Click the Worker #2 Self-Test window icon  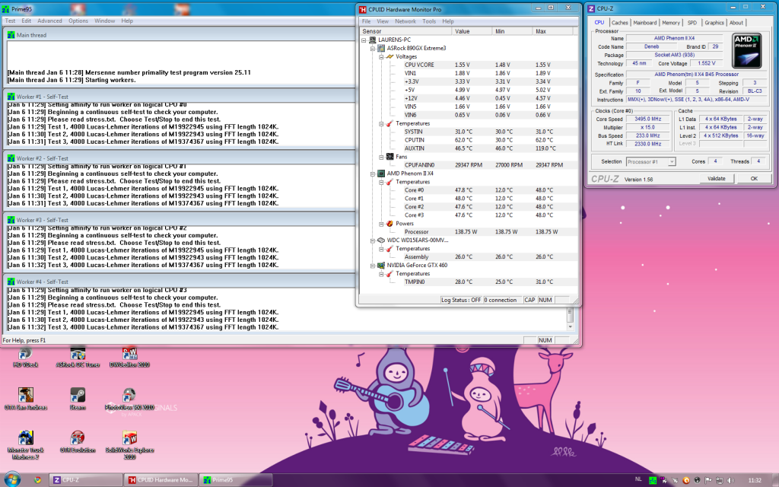point(11,158)
